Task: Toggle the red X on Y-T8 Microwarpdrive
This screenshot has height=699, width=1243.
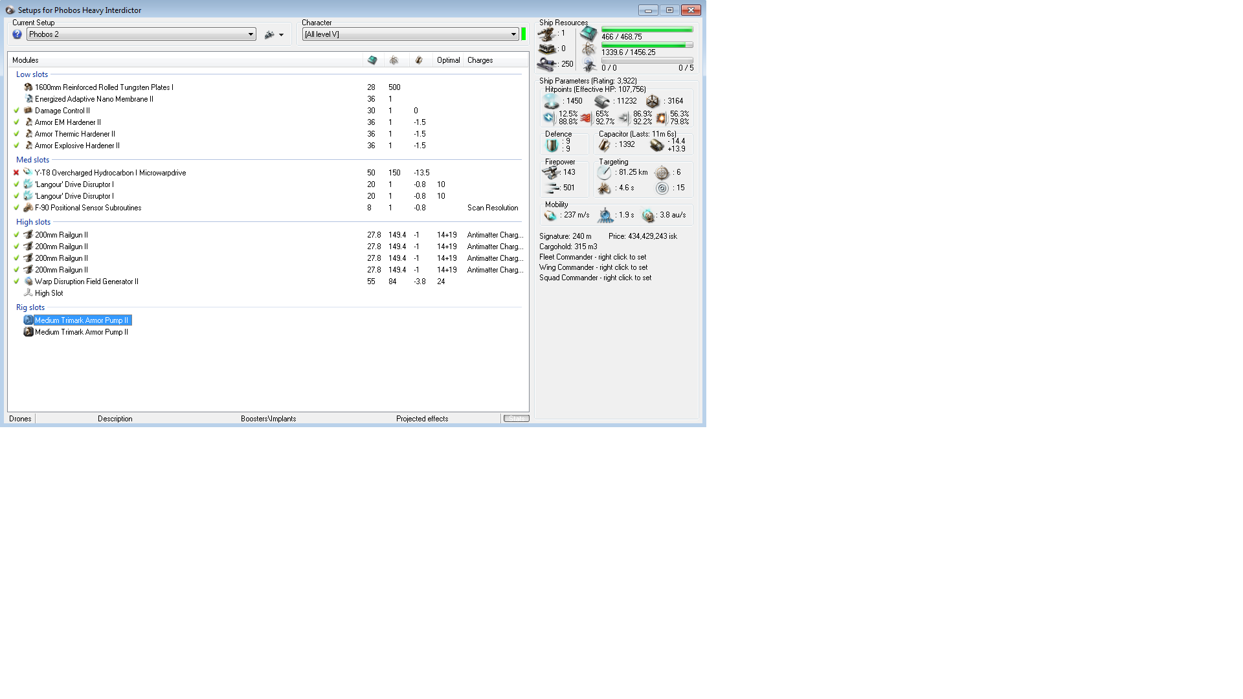Action: (x=17, y=173)
